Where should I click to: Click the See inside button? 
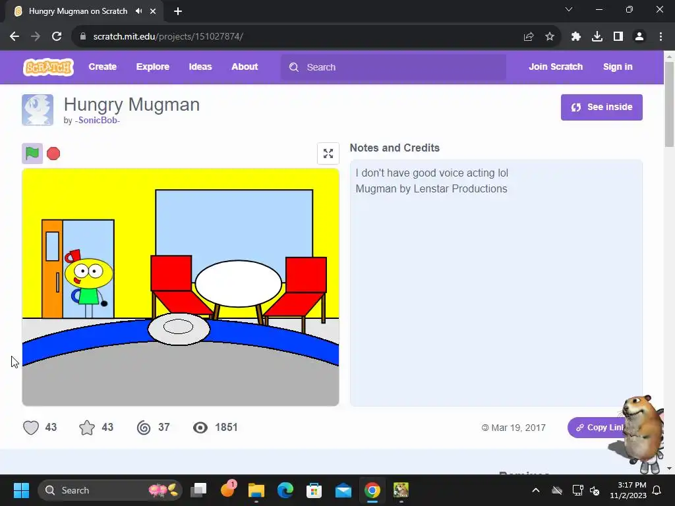click(x=601, y=107)
